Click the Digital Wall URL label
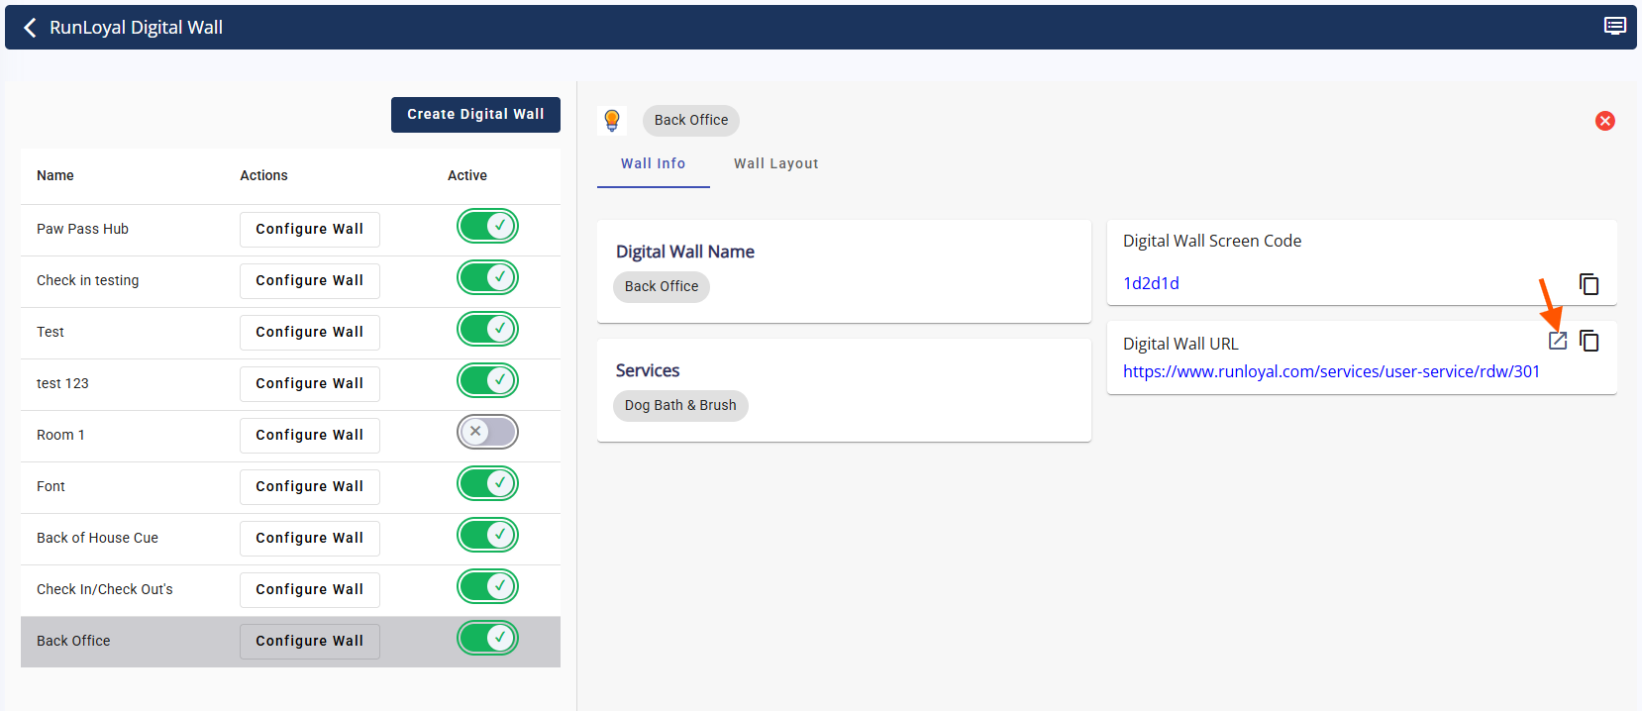1642x711 pixels. 1180,344
